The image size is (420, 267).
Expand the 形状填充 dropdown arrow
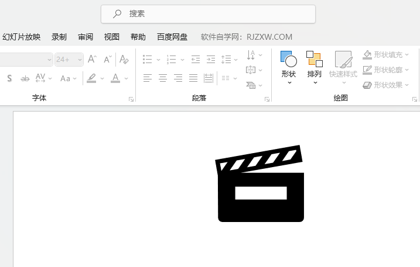coord(407,55)
